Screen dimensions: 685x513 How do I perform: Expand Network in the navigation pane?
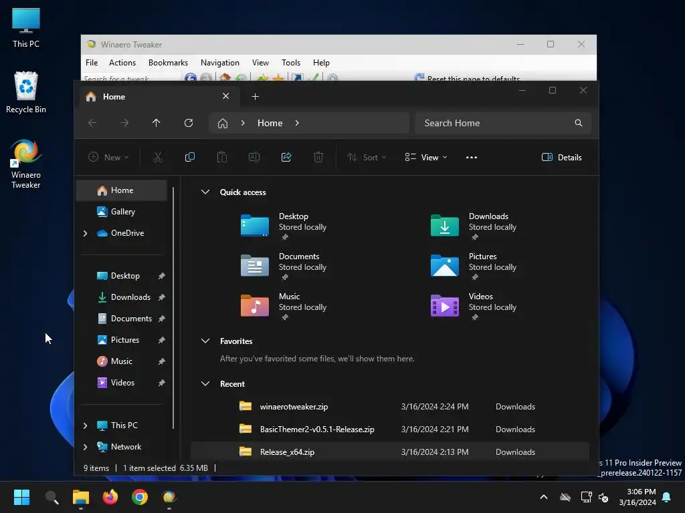click(x=85, y=447)
